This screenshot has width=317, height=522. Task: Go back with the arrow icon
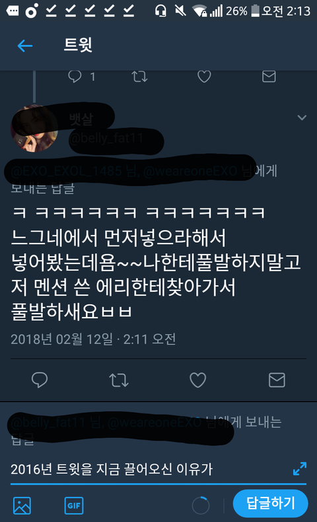pyautogui.click(x=25, y=46)
